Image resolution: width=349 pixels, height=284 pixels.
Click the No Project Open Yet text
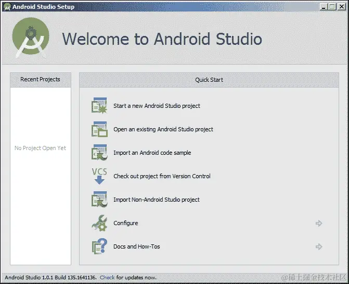(40, 148)
